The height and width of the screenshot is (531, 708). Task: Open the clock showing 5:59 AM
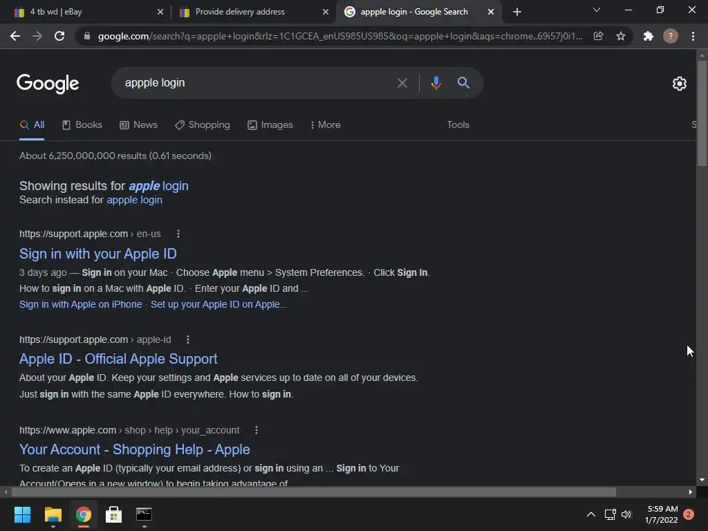(x=662, y=514)
